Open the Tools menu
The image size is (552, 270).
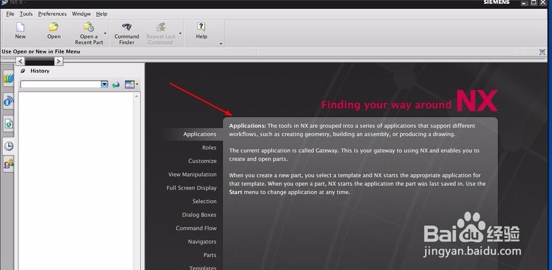[x=26, y=14]
